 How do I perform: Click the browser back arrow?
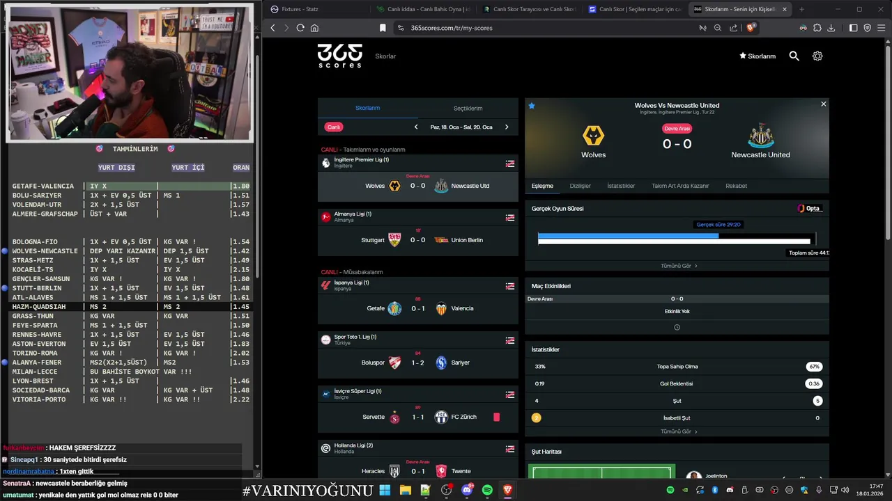pyautogui.click(x=272, y=28)
